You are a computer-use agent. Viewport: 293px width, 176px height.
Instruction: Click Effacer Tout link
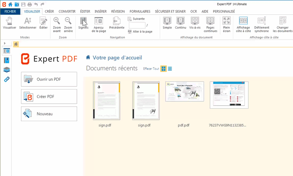pos(151,69)
